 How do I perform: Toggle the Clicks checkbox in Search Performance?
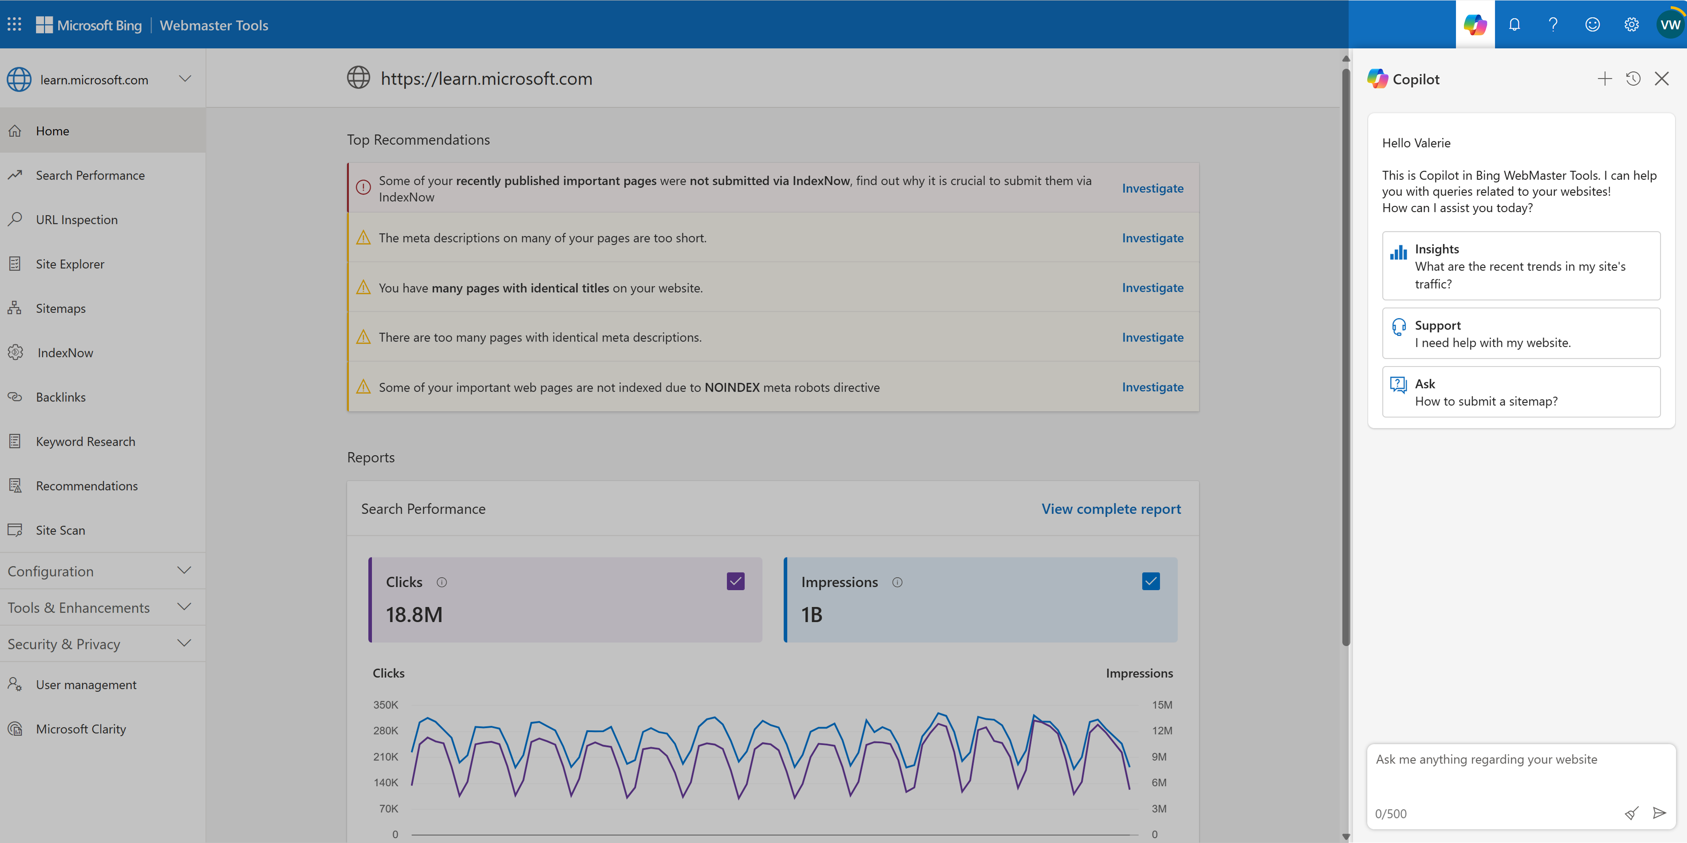coord(736,581)
